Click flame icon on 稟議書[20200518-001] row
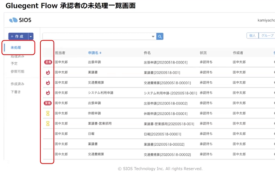The width and height of the screenshot is (275, 178). (x=48, y=72)
